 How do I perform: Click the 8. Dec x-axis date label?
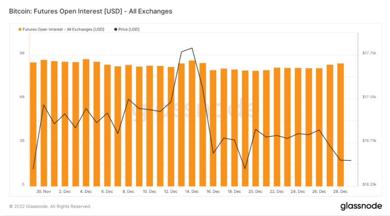coord(128,191)
